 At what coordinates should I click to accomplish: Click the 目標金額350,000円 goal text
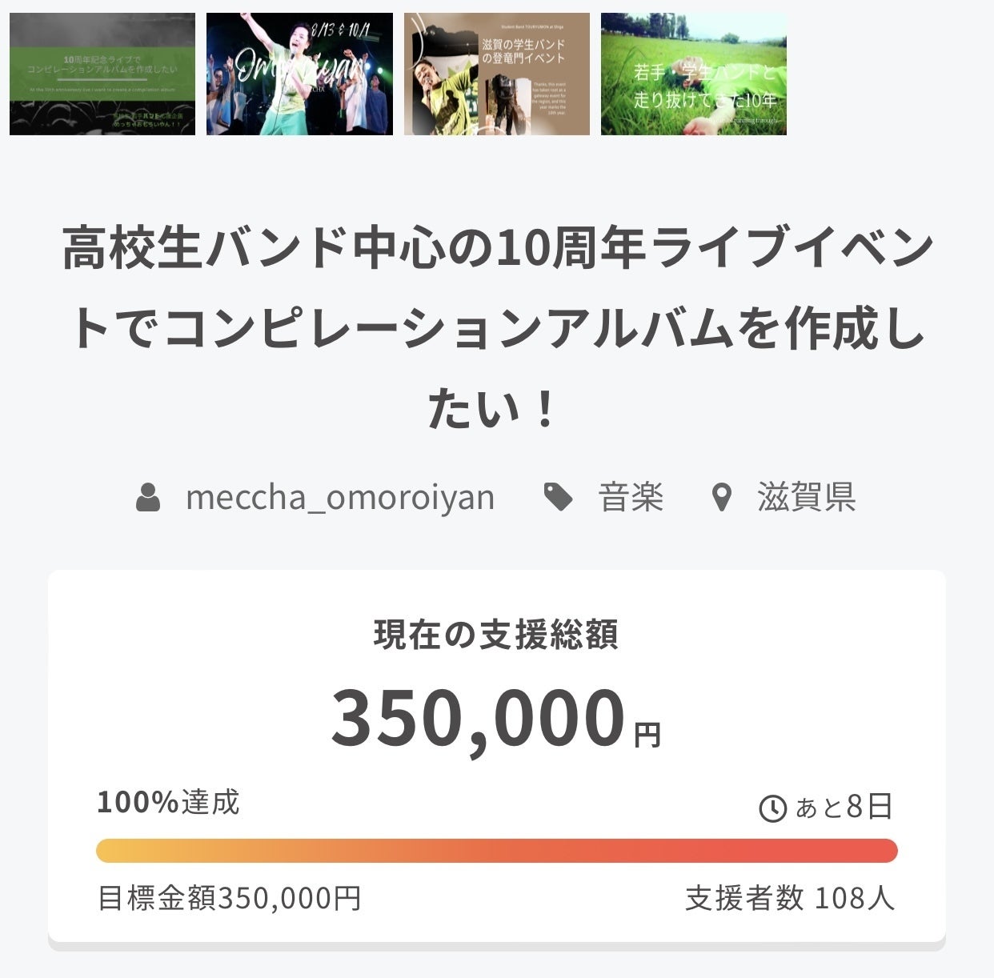pos(230,899)
